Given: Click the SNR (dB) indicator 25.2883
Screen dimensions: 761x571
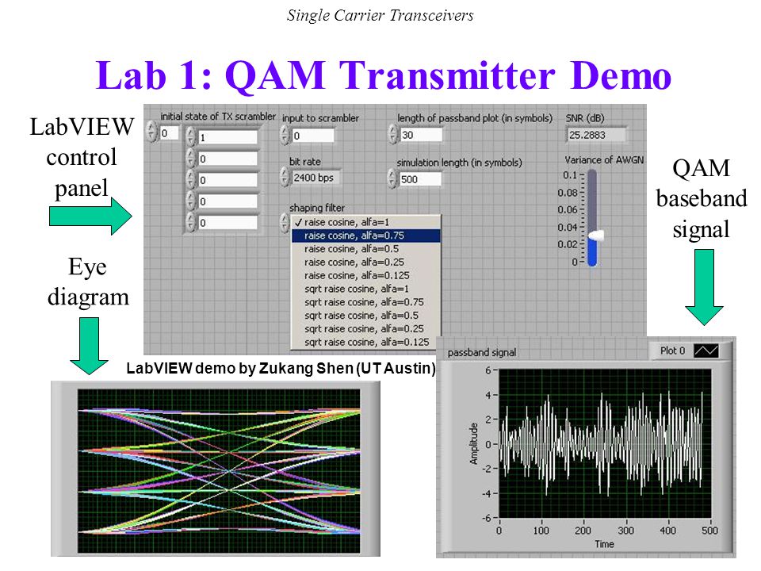Looking at the screenshot, I should click(596, 135).
